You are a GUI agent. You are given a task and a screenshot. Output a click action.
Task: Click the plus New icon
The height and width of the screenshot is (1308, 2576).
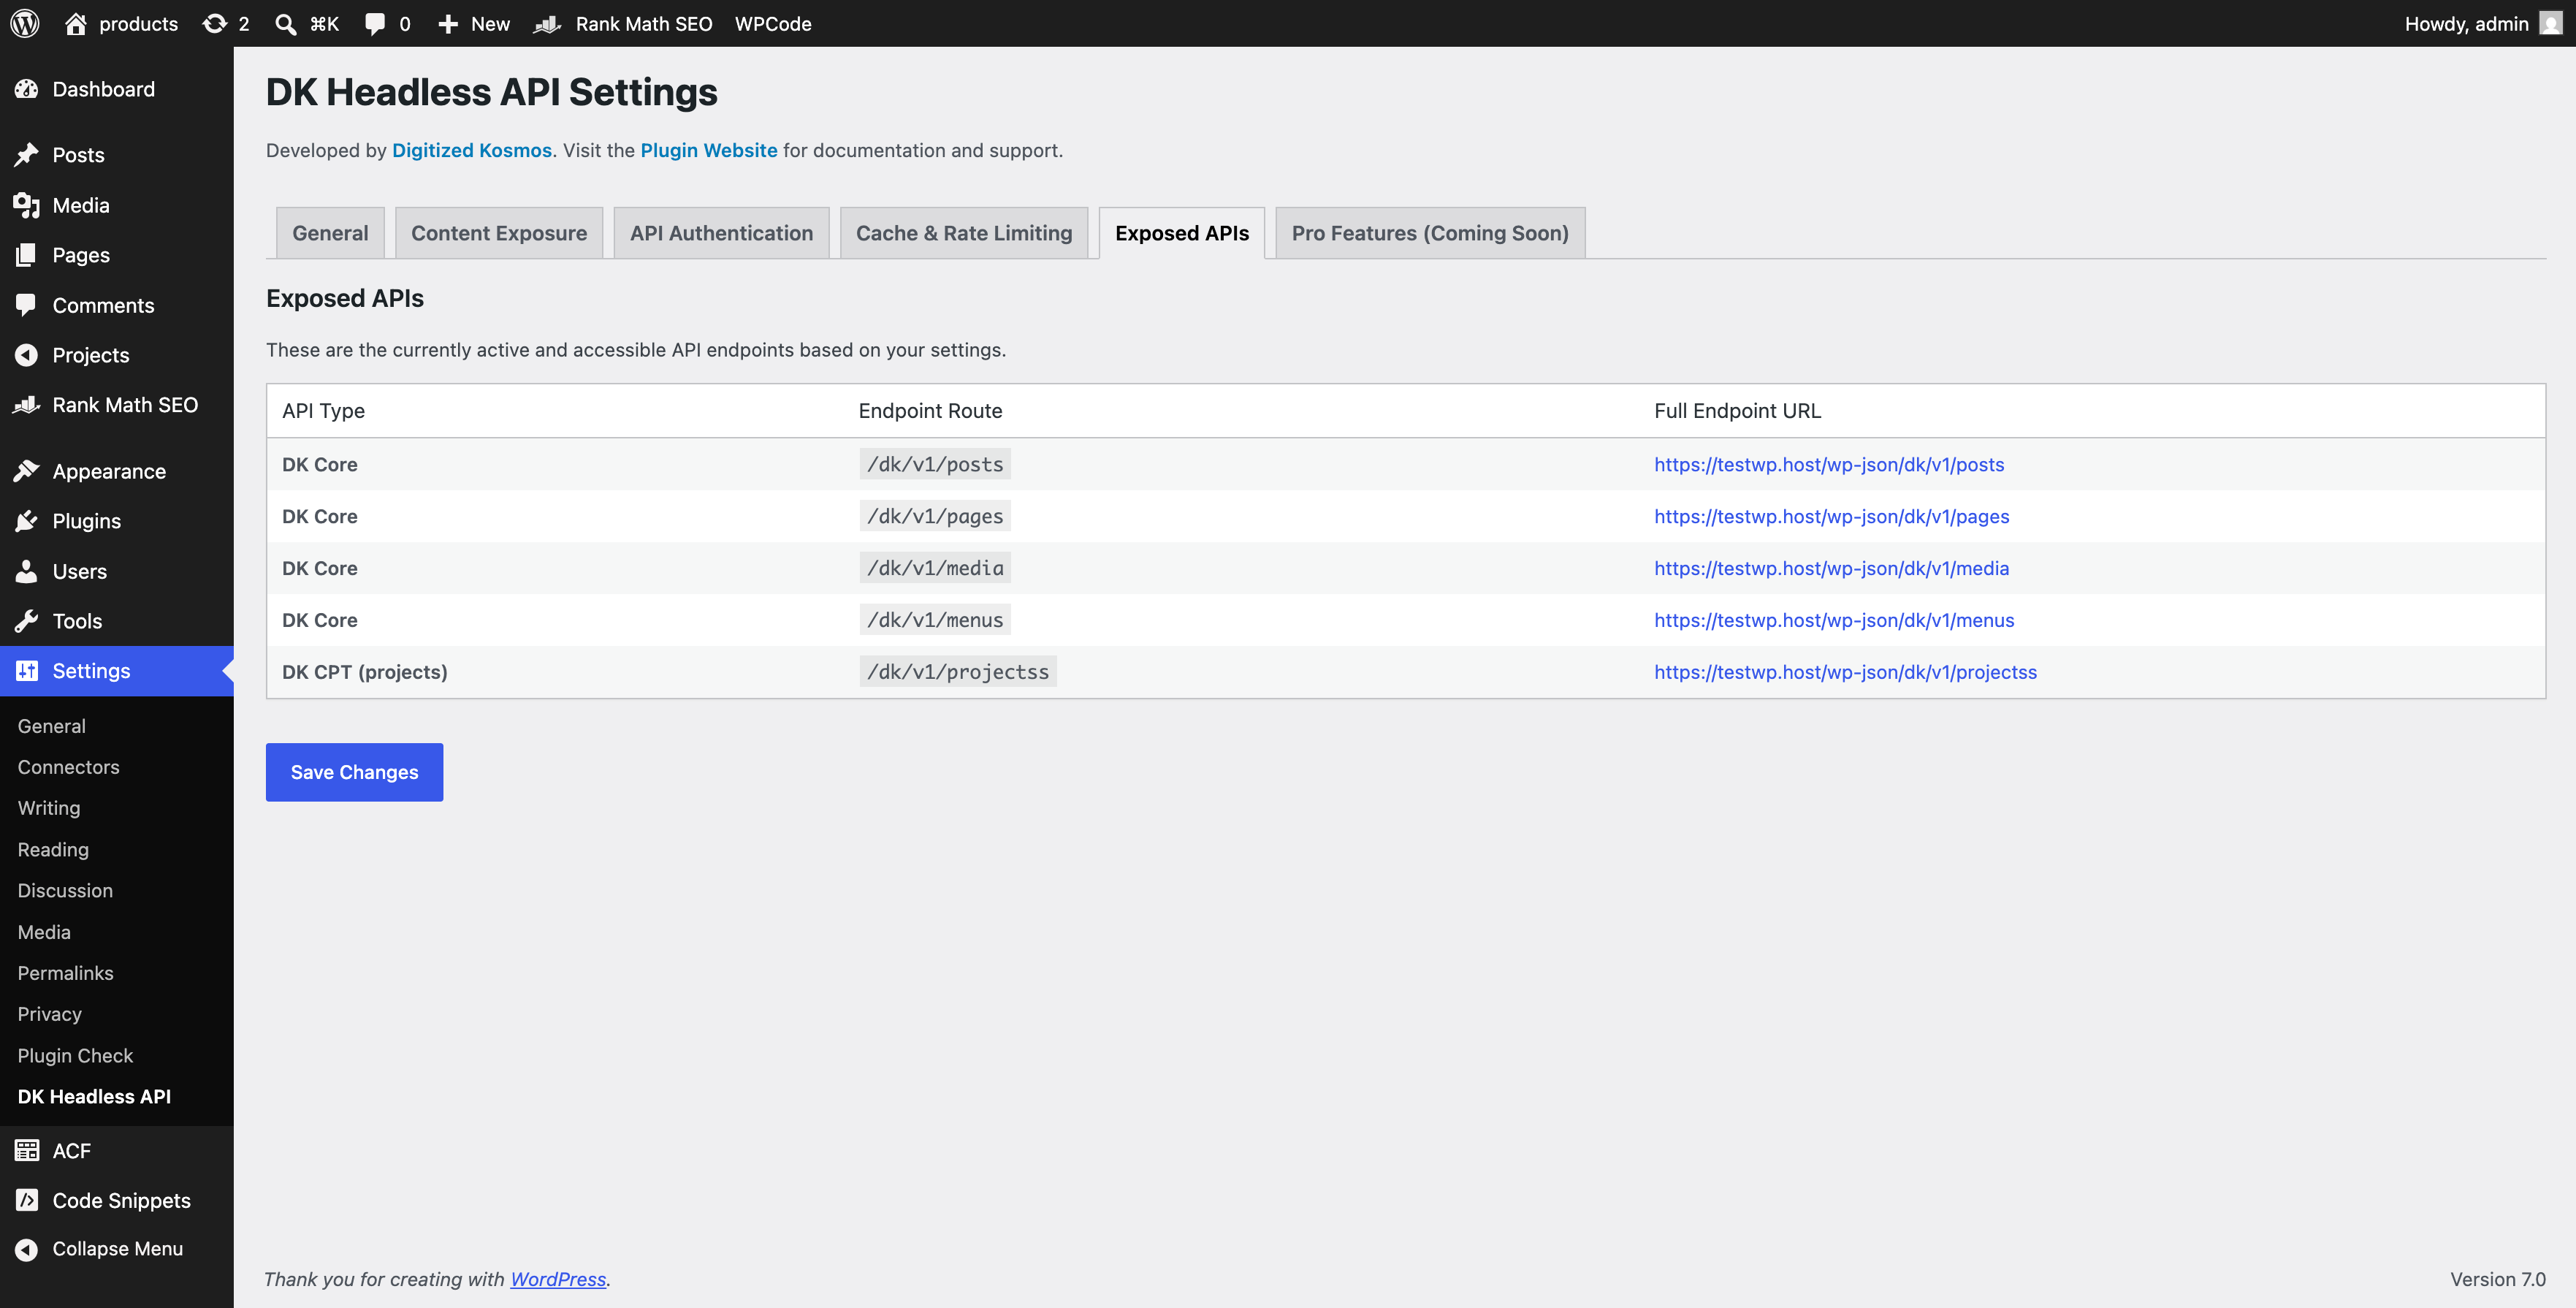point(448,24)
